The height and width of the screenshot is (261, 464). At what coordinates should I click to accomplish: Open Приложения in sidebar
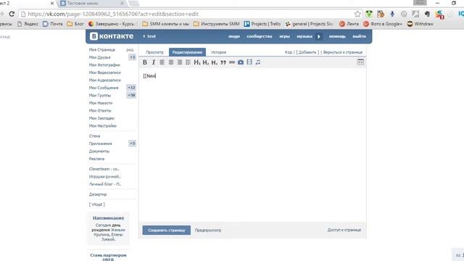[100, 144]
